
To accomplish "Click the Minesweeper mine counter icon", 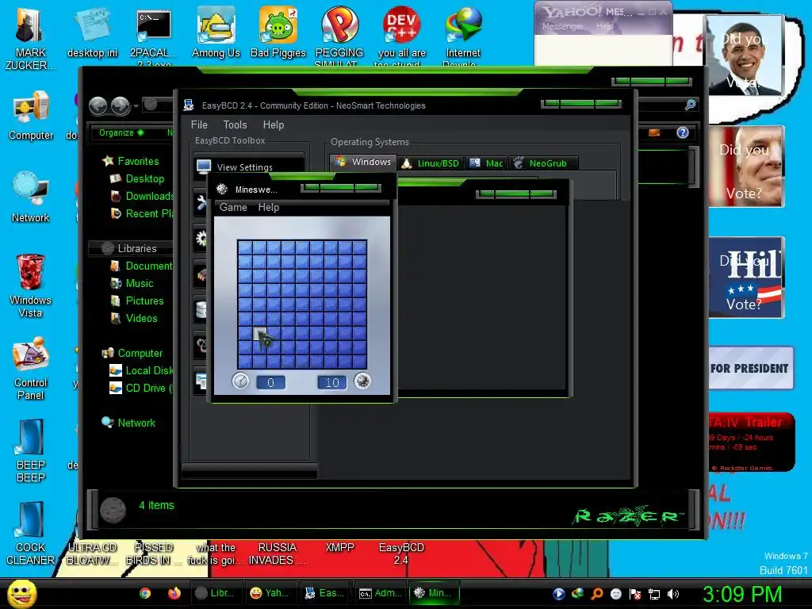I will pyautogui.click(x=362, y=381).
